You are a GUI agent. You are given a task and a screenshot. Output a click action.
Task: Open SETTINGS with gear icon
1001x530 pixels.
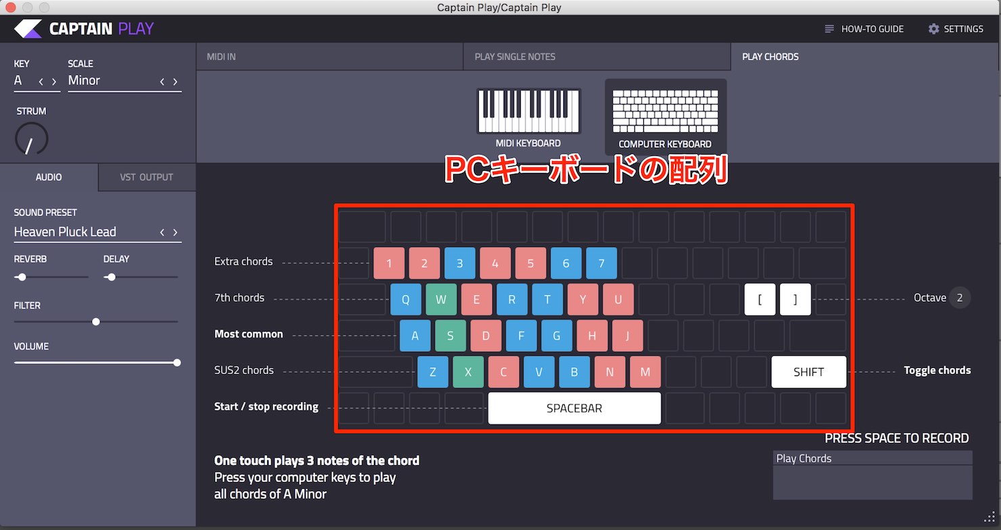(x=956, y=29)
